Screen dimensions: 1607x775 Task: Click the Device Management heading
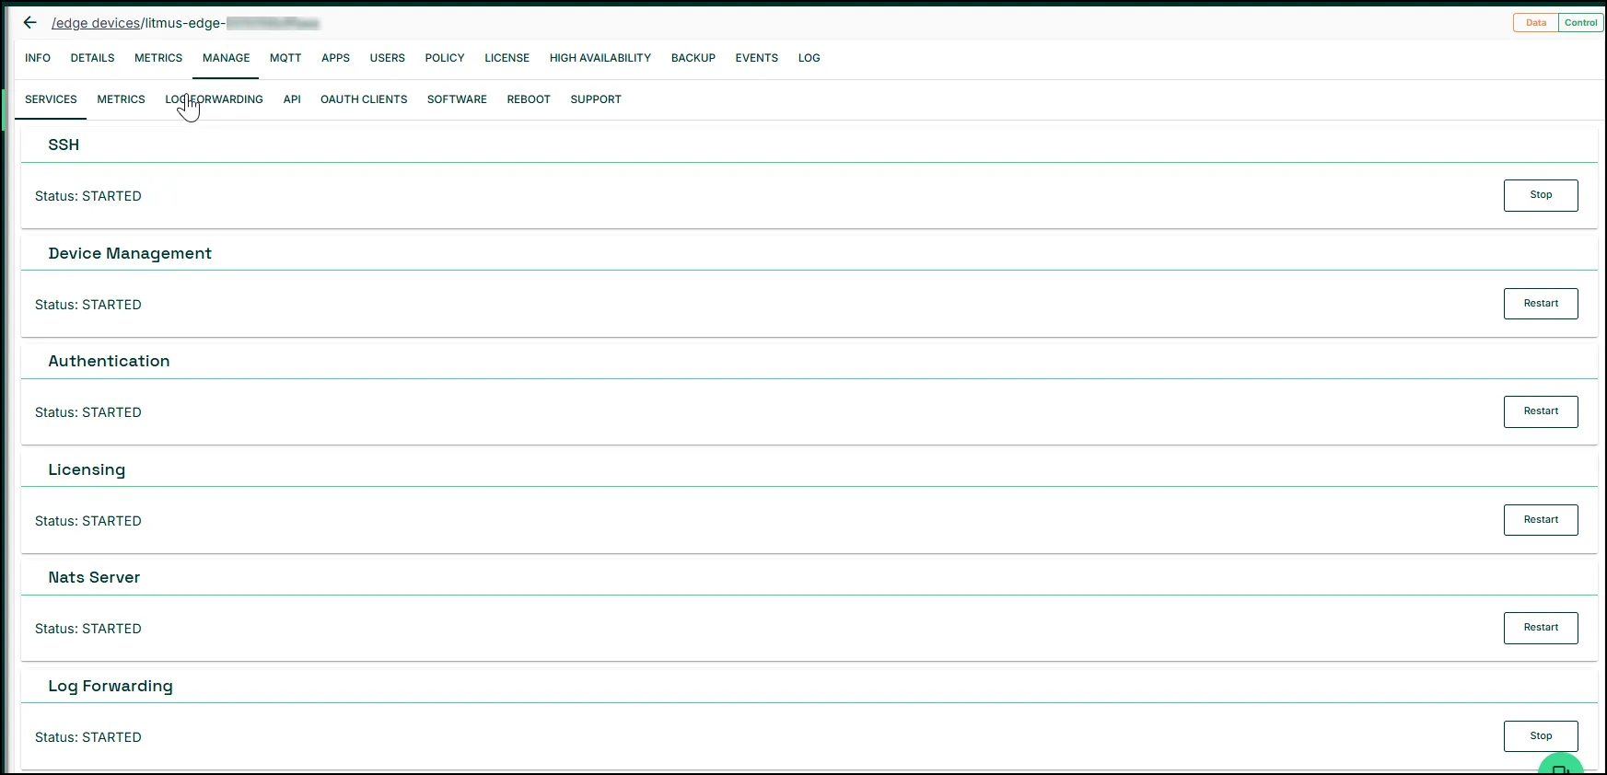tap(130, 253)
